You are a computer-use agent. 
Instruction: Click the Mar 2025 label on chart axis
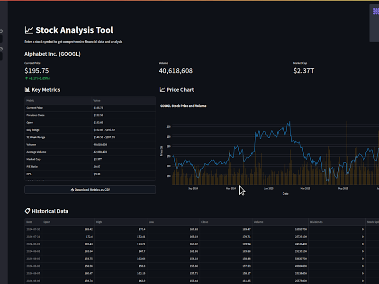pyautogui.click(x=305, y=188)
